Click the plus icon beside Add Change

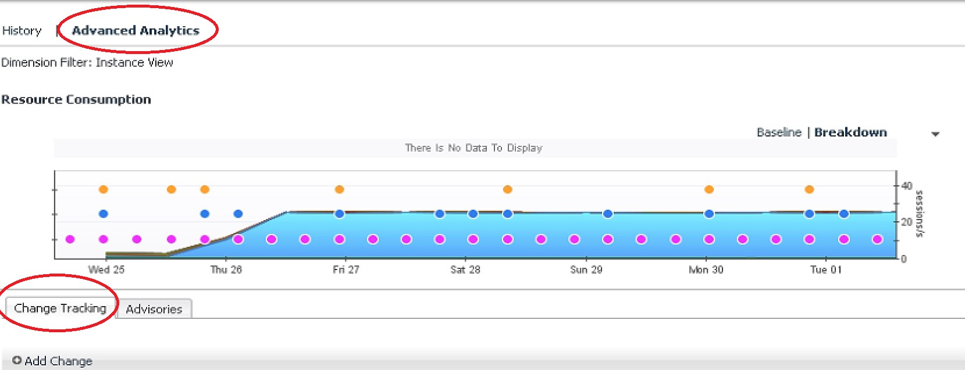pyautogui.click(x=17, y=361)
